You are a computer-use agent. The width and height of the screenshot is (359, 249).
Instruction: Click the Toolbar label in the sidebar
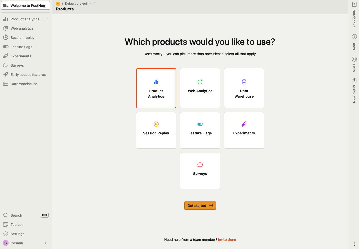coord(17,225)
